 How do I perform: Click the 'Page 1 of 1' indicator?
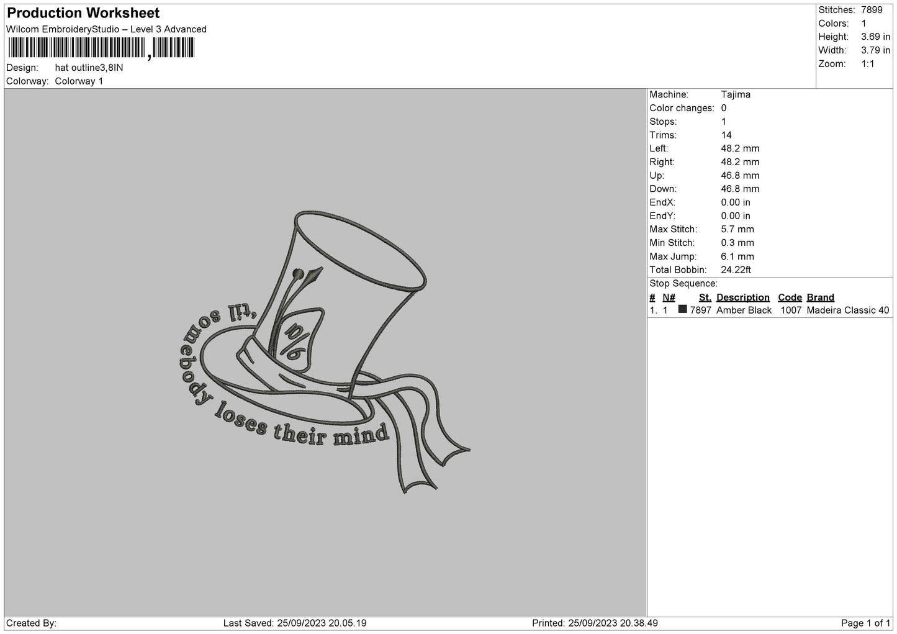[x=865, y=623]
